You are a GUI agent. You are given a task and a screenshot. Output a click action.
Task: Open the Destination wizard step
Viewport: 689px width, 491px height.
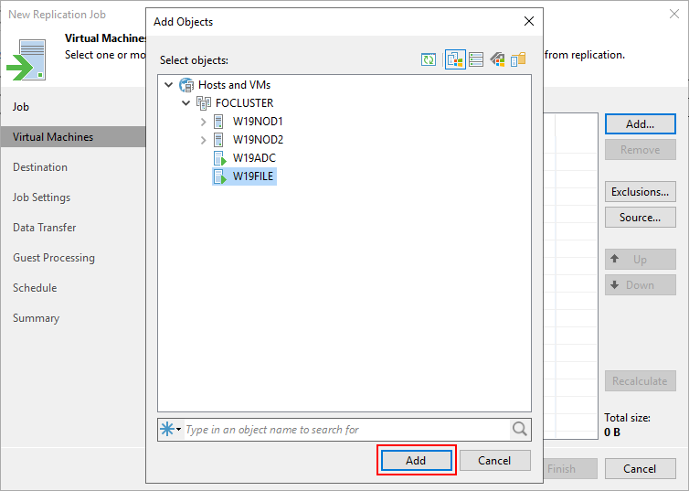coord(40,167)
